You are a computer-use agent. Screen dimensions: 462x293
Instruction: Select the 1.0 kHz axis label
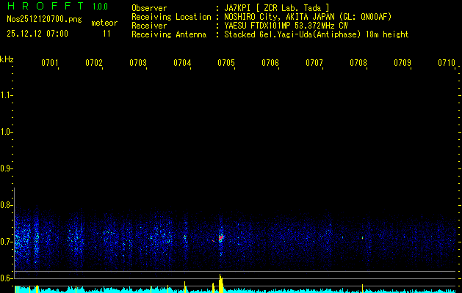(7, 132)
